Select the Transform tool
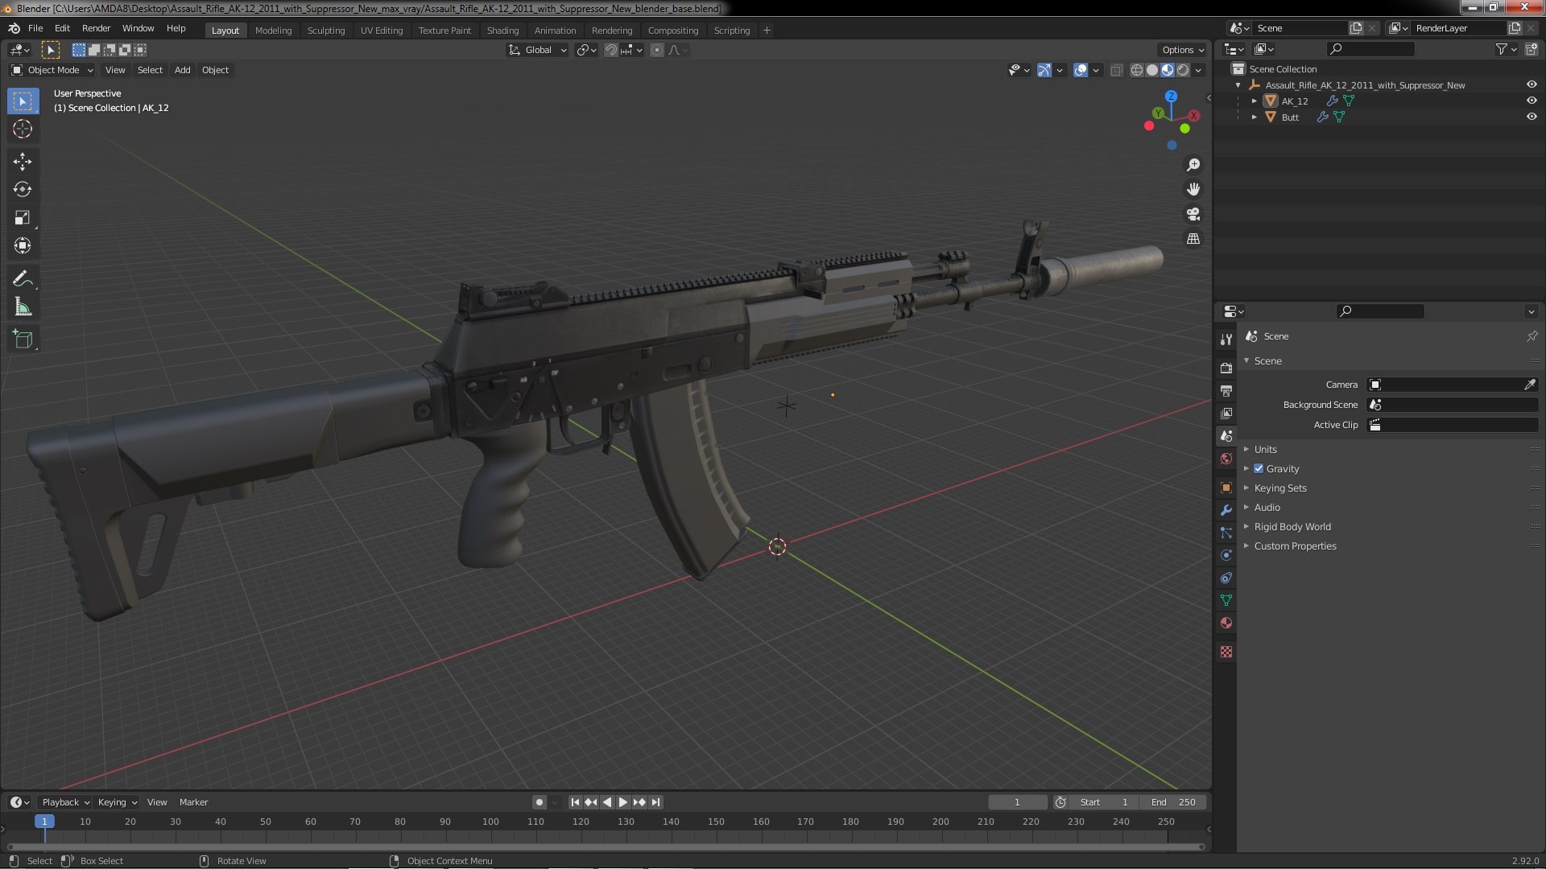 [23, 246]
